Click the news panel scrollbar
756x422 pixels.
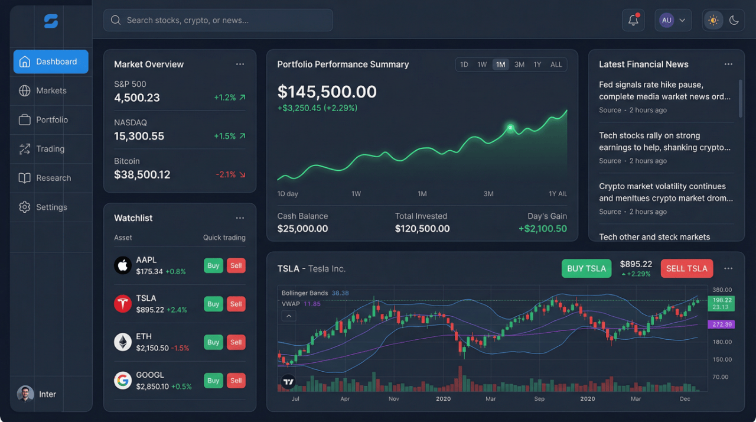coord(741,99)
